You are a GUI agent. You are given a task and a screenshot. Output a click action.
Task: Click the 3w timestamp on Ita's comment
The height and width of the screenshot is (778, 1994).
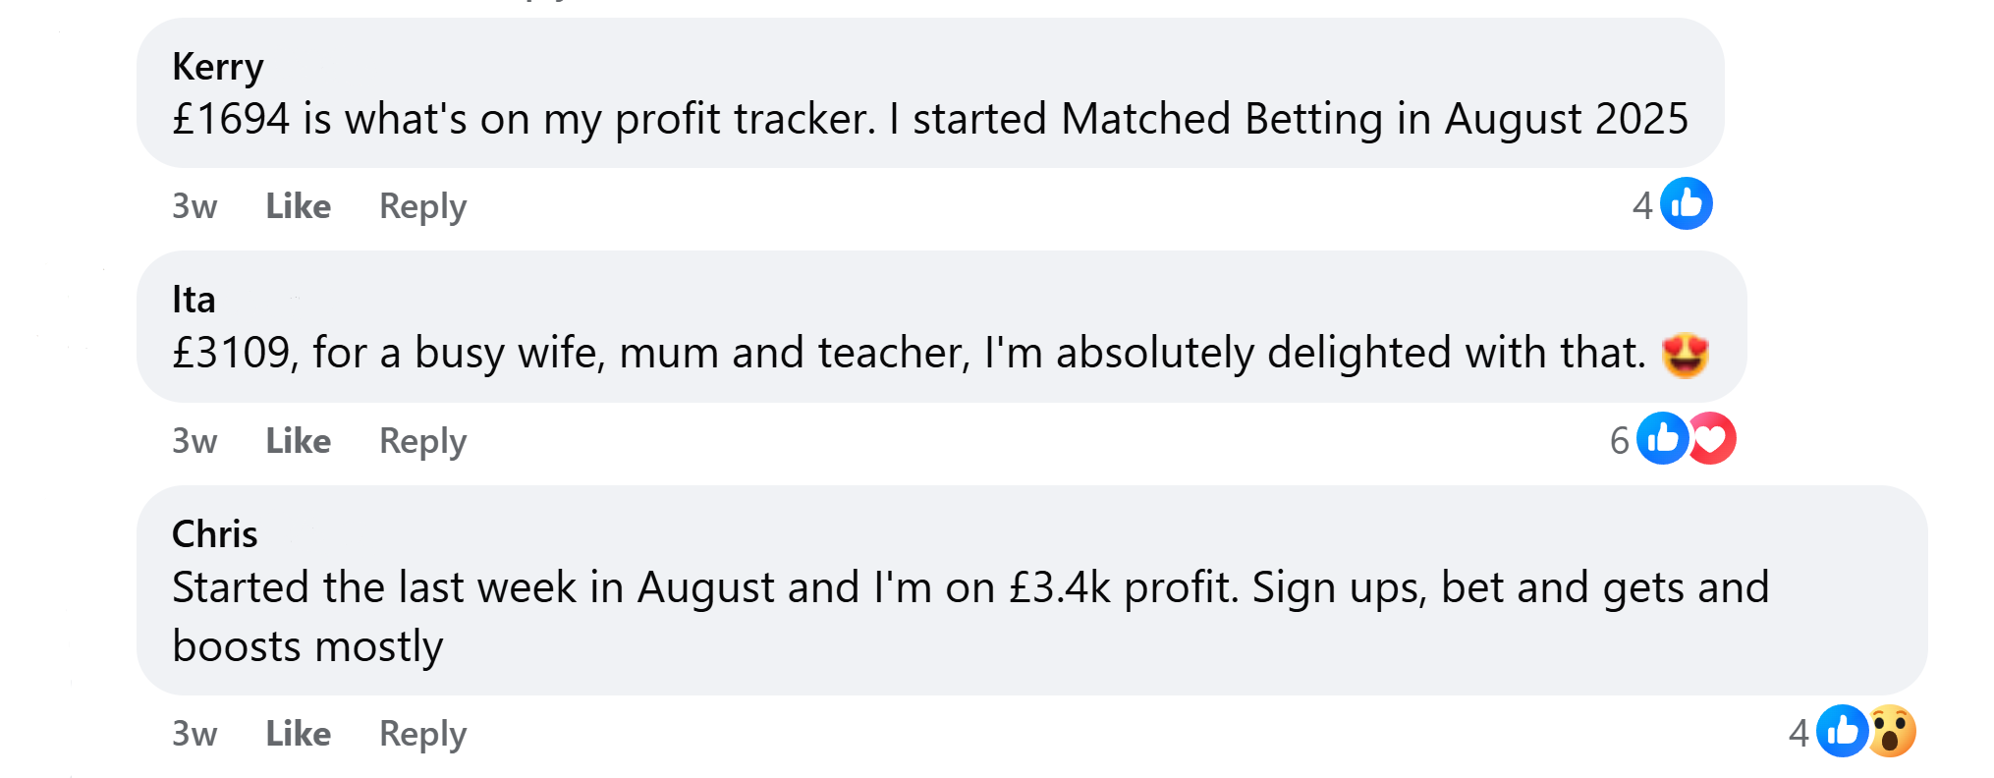click(x=193, y=441)
